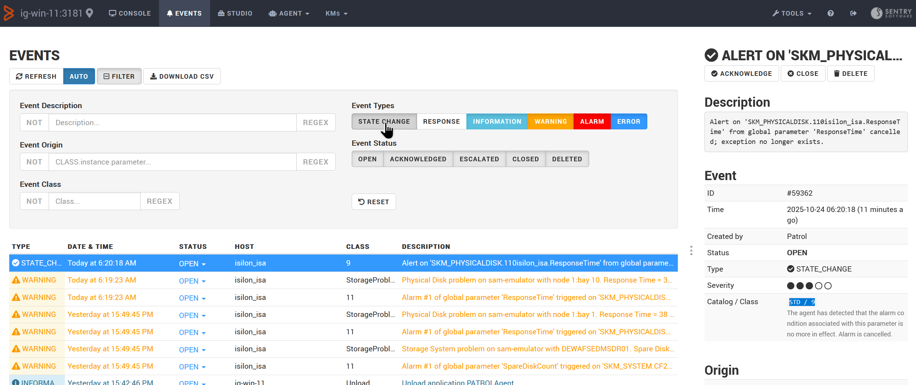Image resolution: width=916 pixels, height=385 pixels.
Task: Open the OPEN status dropdown on the top event row
Action: 192,263
